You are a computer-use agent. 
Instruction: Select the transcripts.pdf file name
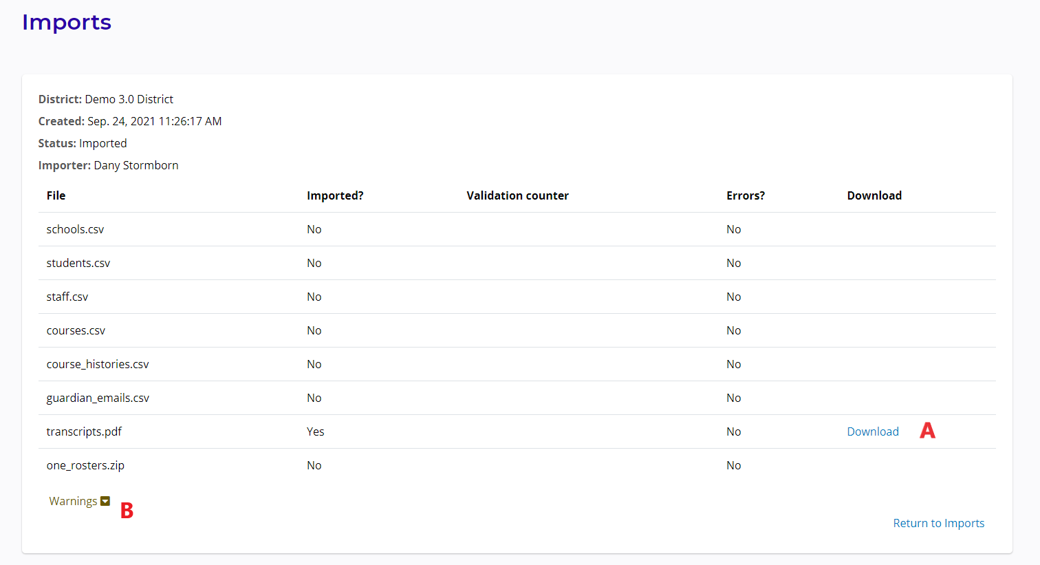point(84,431)
